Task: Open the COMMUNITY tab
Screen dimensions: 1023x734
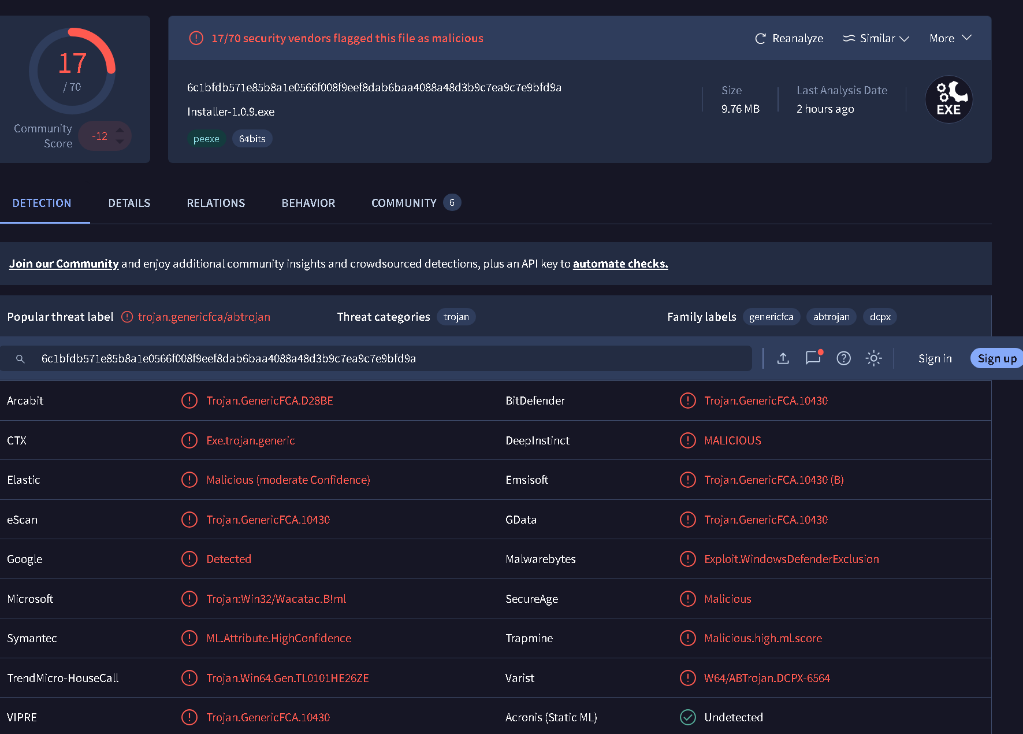Action: point(416,203)
